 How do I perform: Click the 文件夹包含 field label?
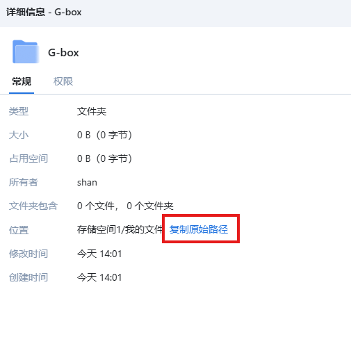33,206
